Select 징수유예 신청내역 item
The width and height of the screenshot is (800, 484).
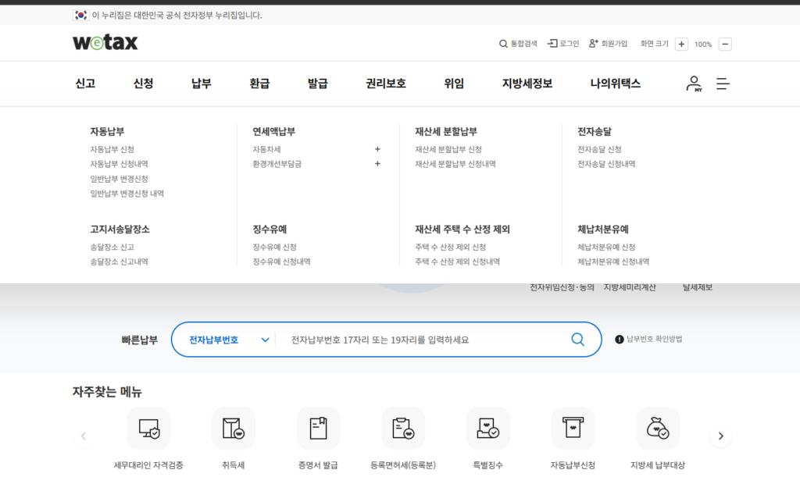281,262
